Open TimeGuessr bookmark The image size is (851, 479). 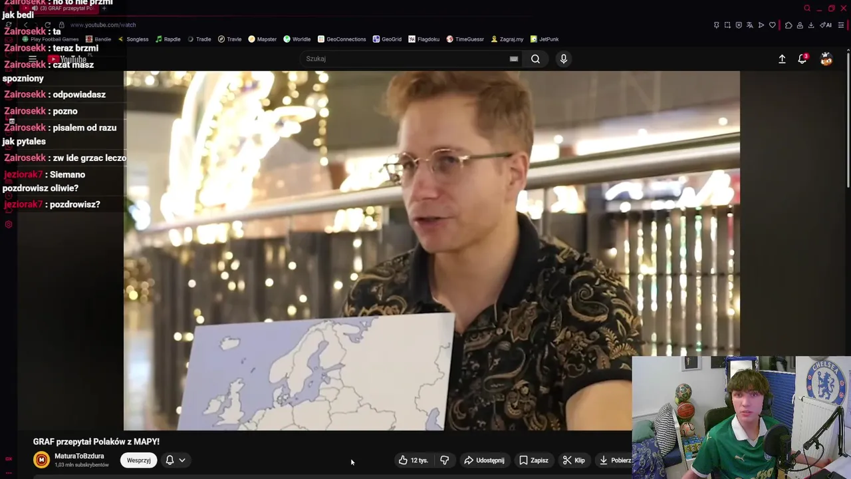tap(465, 39)
